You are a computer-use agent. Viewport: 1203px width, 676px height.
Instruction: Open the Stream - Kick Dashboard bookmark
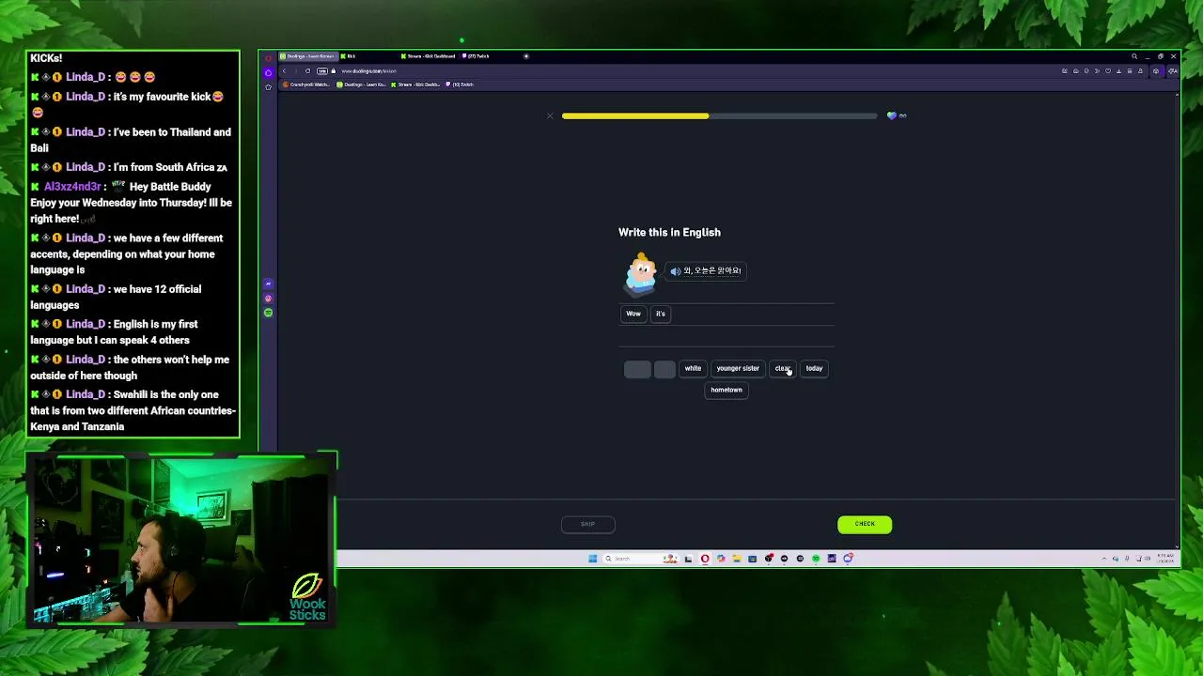click(415, 84)
